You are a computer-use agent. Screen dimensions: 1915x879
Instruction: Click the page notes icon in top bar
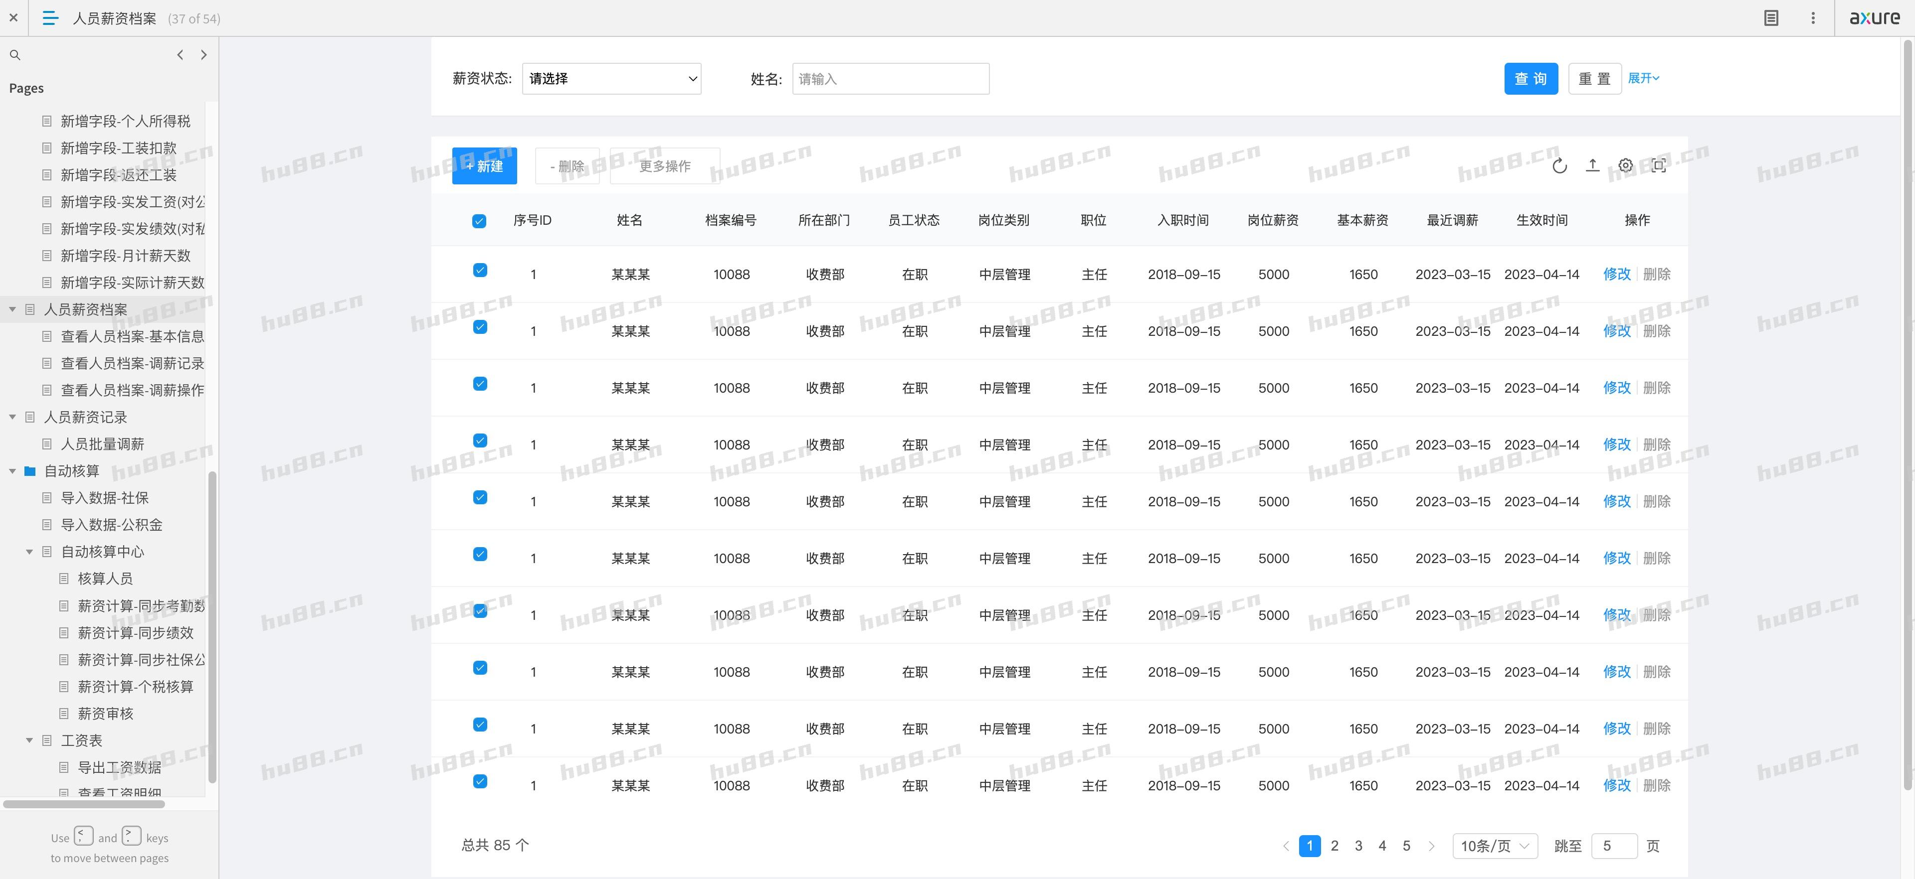[x=1771, y=17]
